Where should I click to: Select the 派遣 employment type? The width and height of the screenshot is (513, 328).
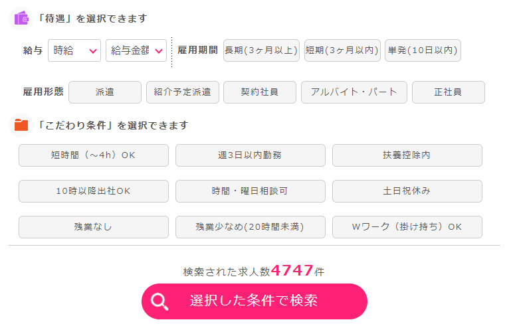pyautogui.click(x=105, y=92)
